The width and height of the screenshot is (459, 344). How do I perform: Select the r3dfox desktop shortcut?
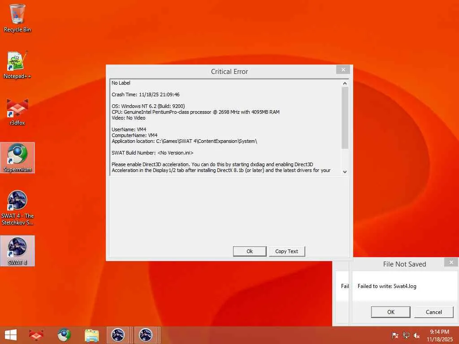(17, 112)
